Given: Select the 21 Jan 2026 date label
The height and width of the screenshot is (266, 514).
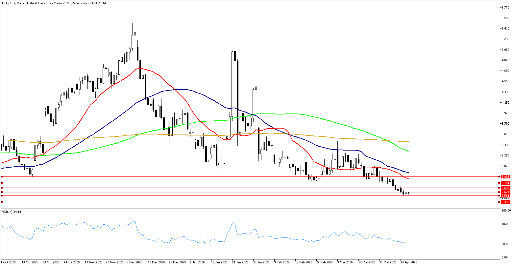Looking at the screenshot, I should tap(240, 262).
